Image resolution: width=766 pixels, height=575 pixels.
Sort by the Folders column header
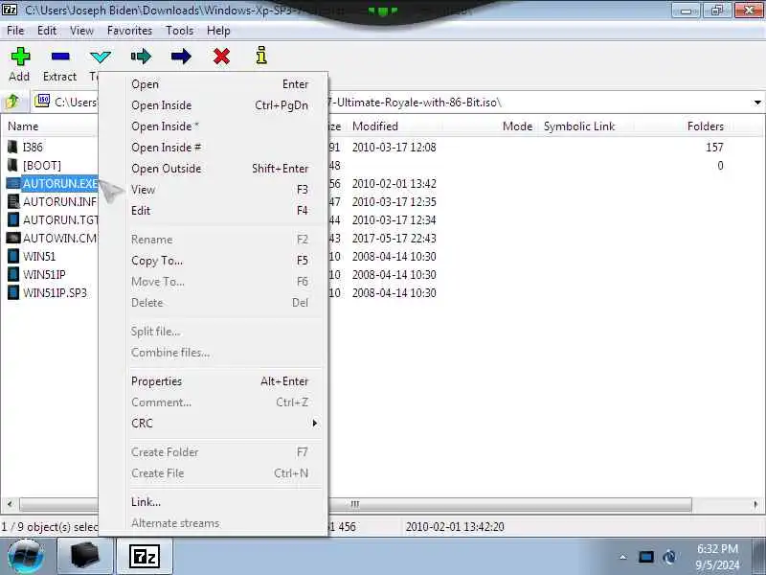[705, 126]
